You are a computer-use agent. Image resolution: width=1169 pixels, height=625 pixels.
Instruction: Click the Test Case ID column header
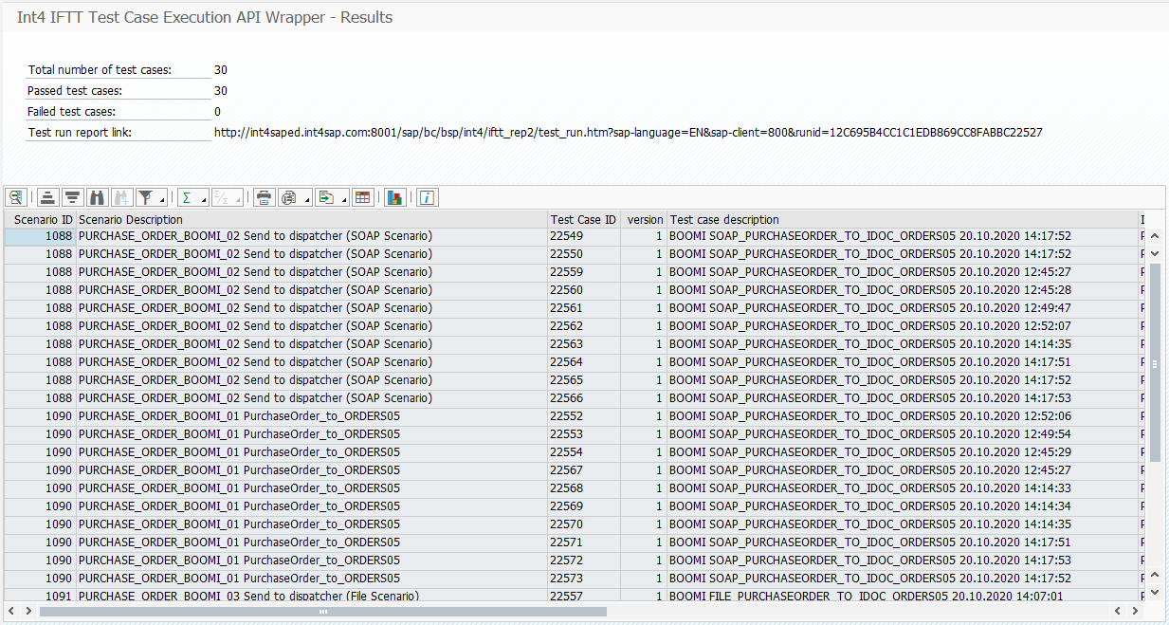(x=582, y=219)
